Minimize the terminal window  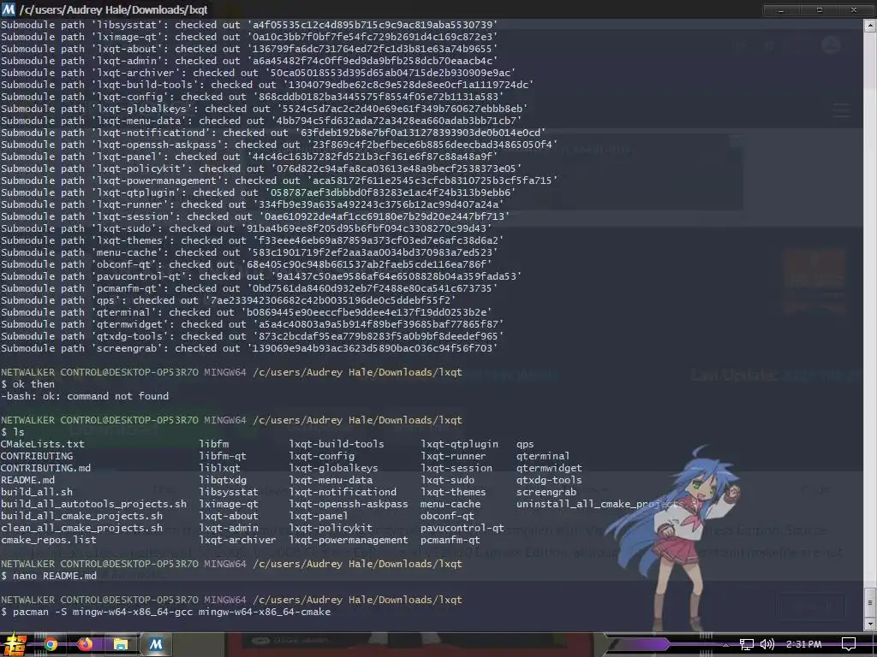780,10
